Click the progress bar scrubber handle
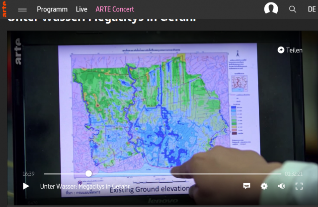The width and height of the screenshot is (318, 207). [x=88, y=173]
